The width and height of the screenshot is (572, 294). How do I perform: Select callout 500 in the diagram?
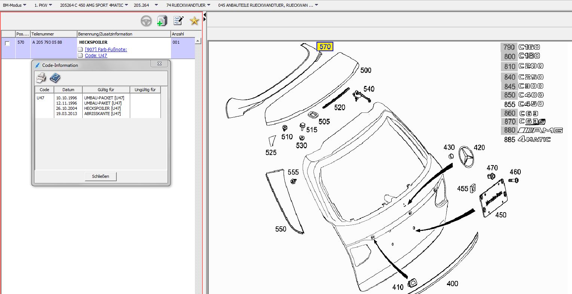point(366,70)
